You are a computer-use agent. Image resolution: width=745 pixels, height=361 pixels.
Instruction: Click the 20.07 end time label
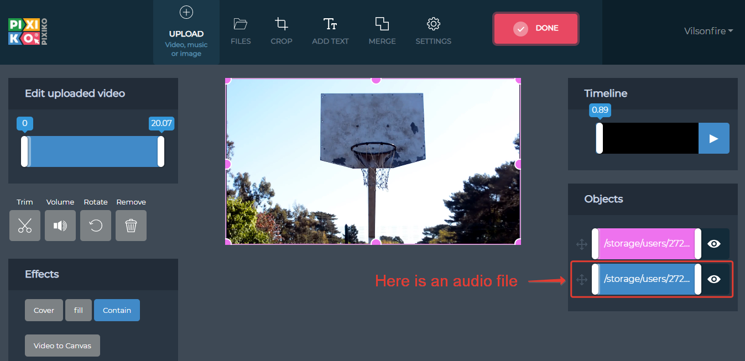click(161, 123)
